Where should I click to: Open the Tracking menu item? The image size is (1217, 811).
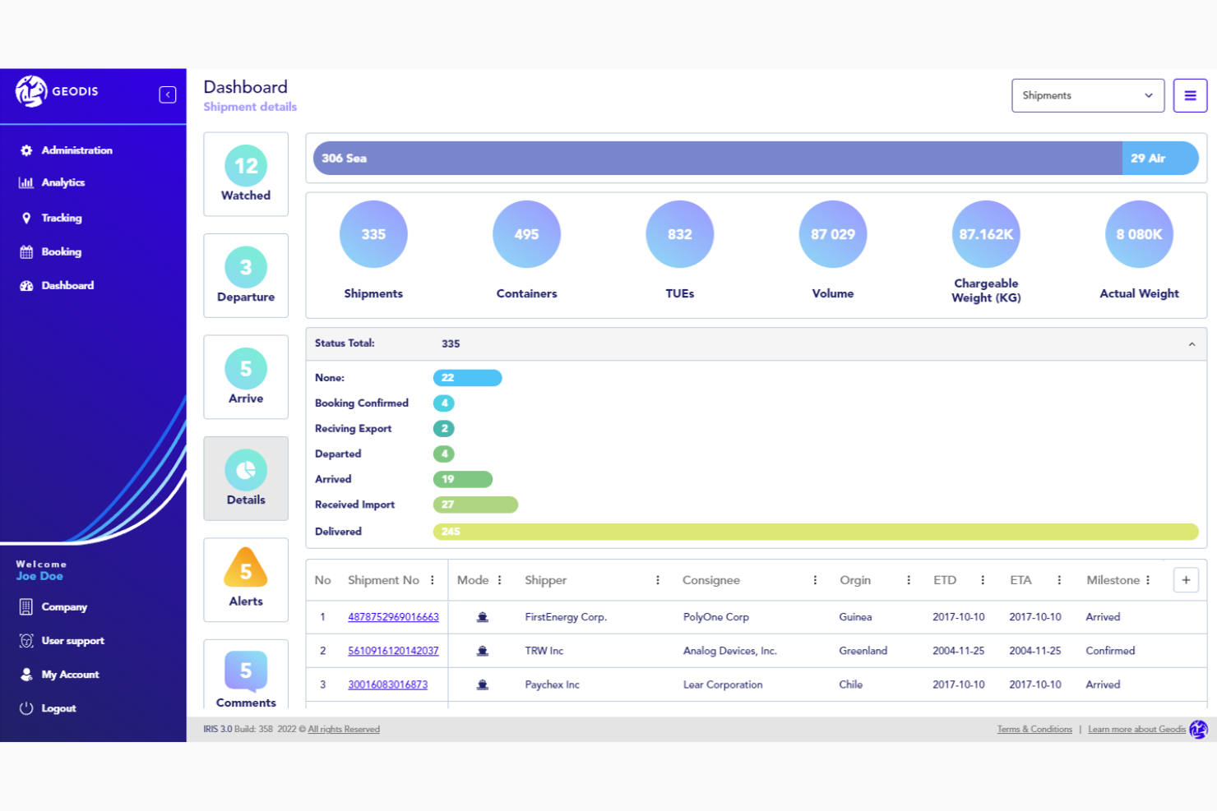click(x=61, y=218)
